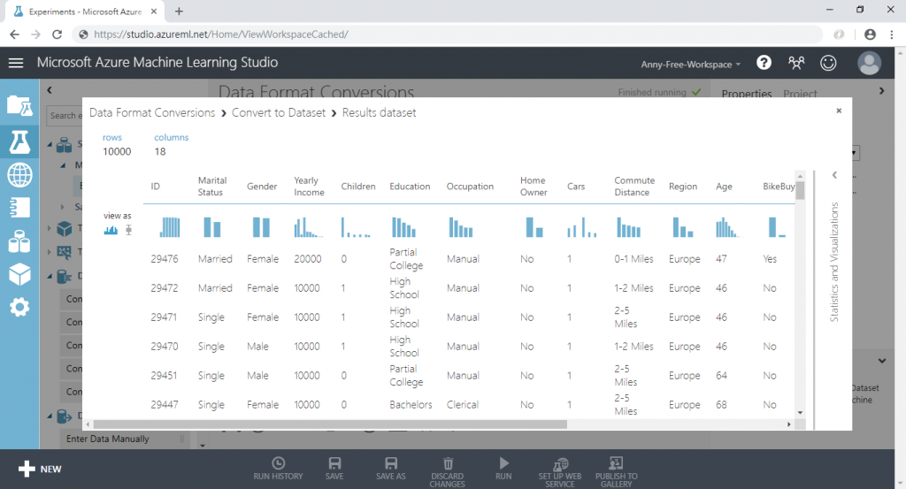Expand the Statistics and Visualizations panel

[x=834, y=175]
